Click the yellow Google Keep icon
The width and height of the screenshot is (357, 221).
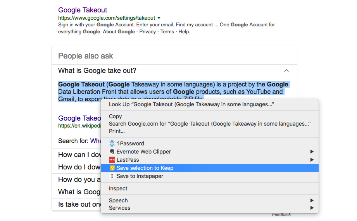(112, 168)
